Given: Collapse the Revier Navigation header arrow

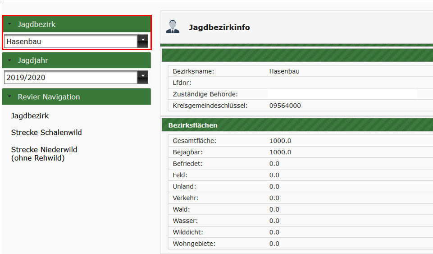Looking at the screenshot, I should [x=9, y=97].
